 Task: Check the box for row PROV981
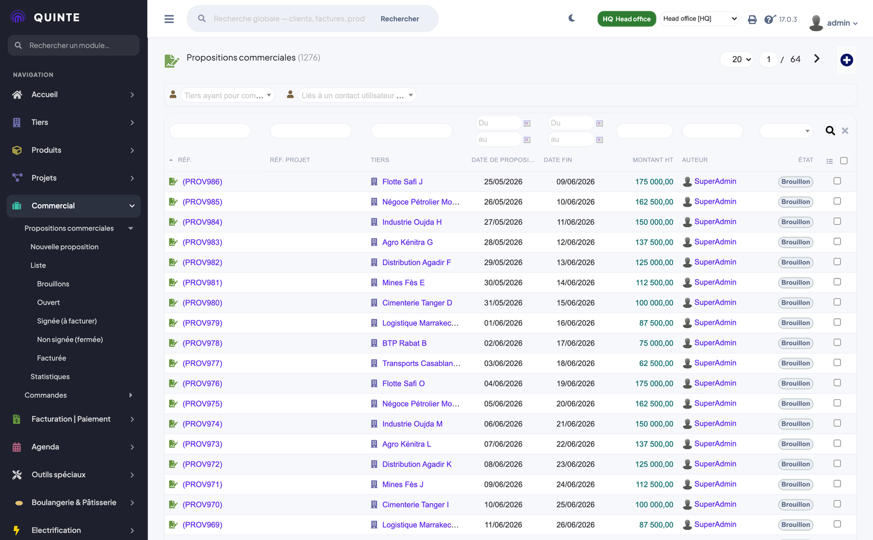point(837,282)
